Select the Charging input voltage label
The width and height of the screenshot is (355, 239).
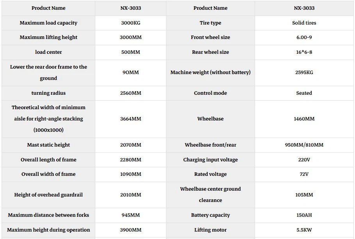(210, 160)
